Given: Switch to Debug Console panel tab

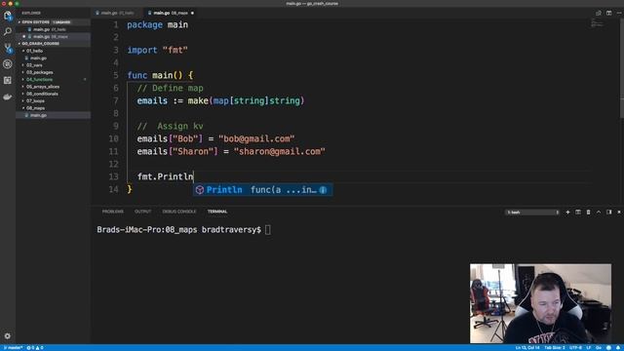Looking at the screenshot, I should coord(179,212).
